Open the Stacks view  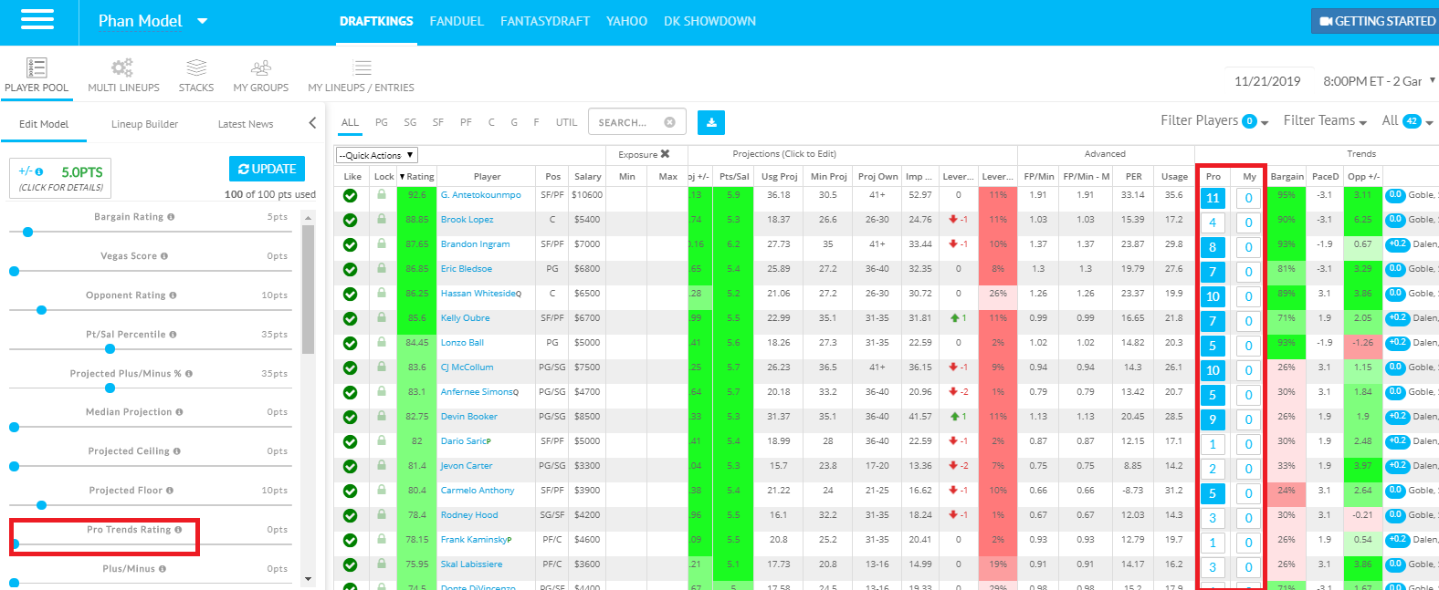tap(196, 76)
